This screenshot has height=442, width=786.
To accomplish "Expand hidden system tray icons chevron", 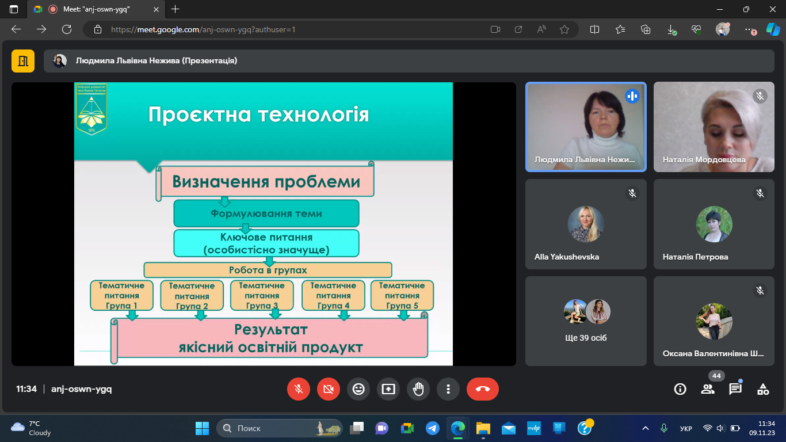I will tap(646, 428).
